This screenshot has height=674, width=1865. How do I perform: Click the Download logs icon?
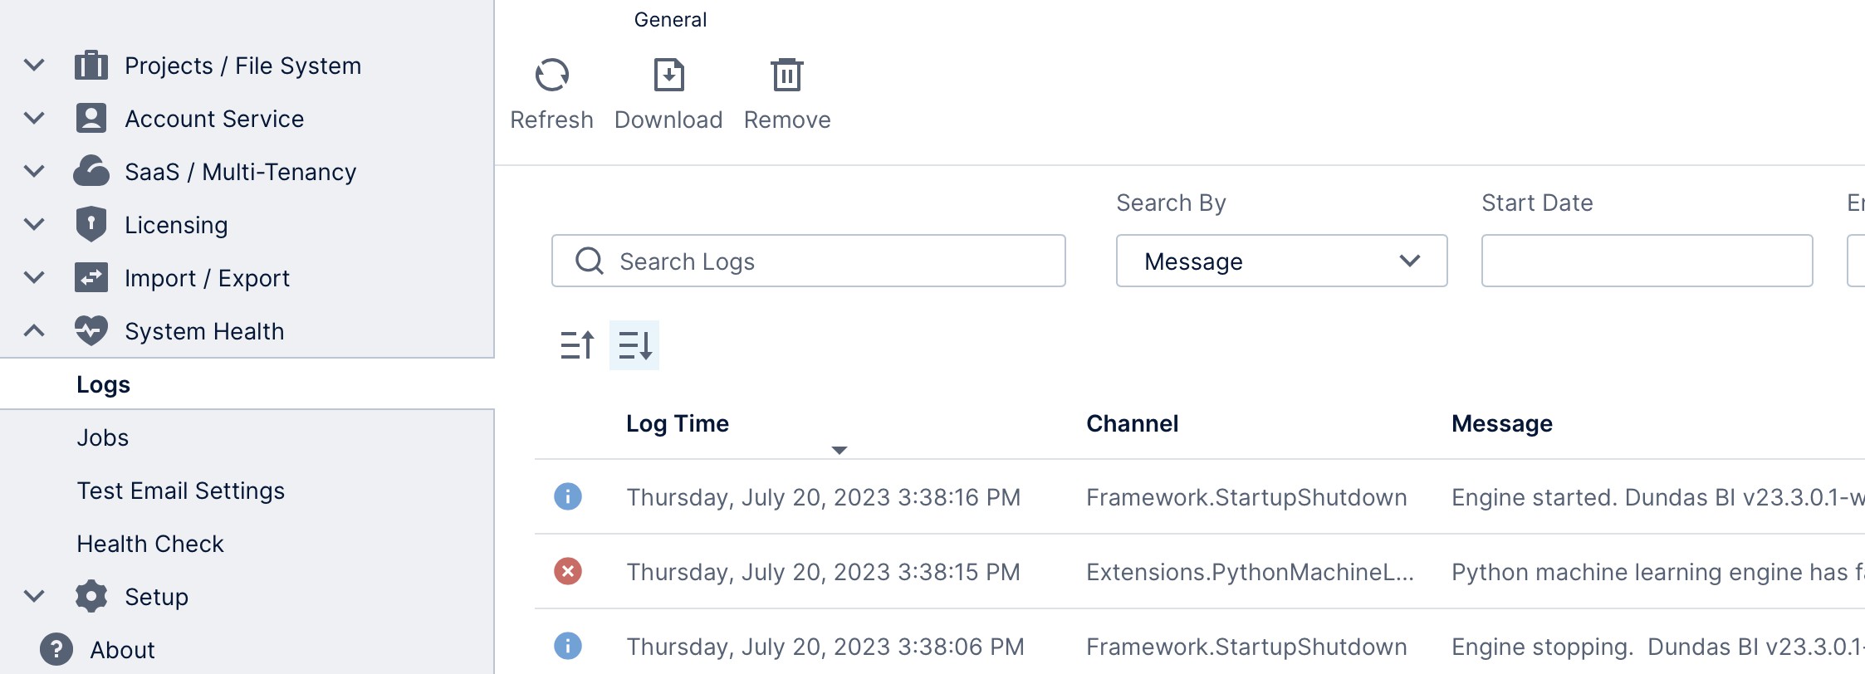668,74
